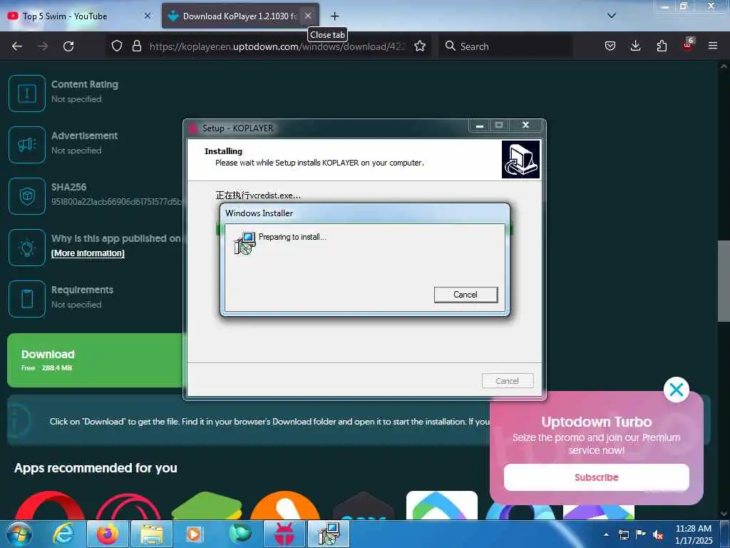Click the red bug KOPLAYER taskbar icon
The height and width of the screenshot is (548, 730).
(284, 534)
